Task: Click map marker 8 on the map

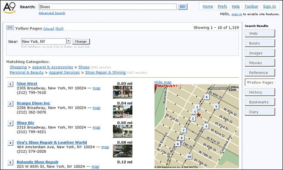Action: [182, 138]
